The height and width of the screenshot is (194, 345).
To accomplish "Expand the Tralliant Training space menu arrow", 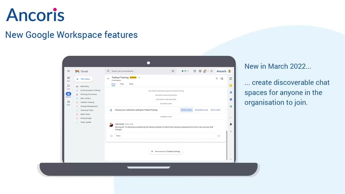I will [139, 78].
